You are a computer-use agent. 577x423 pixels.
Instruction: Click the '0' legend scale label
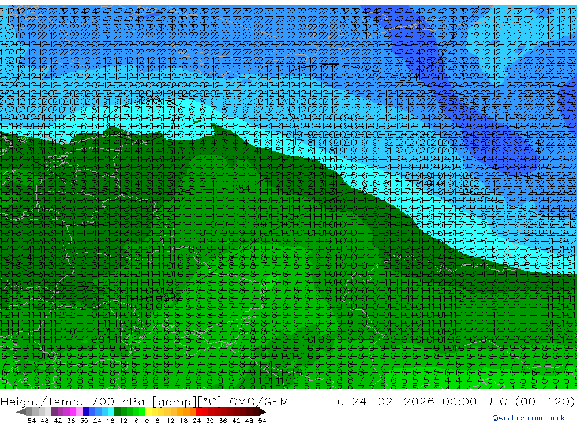coord(147,421)
